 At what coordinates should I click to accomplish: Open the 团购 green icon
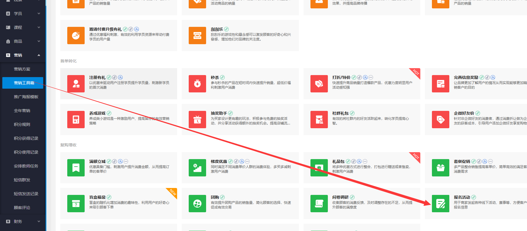point(197,204)
